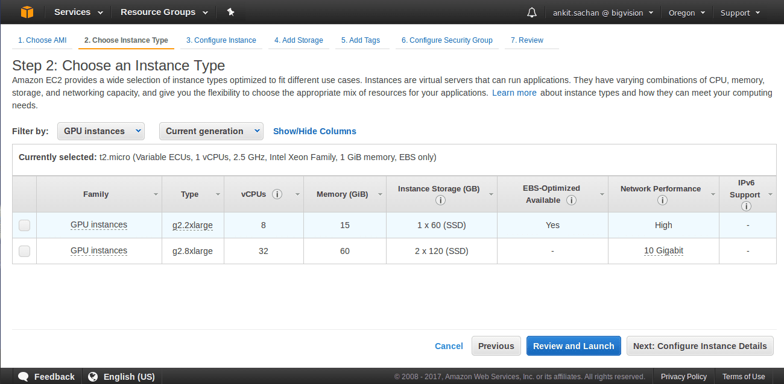Viewport: 784px width, 384px height.
Task: Go to 4. Add Storage step
Action: 299,40
